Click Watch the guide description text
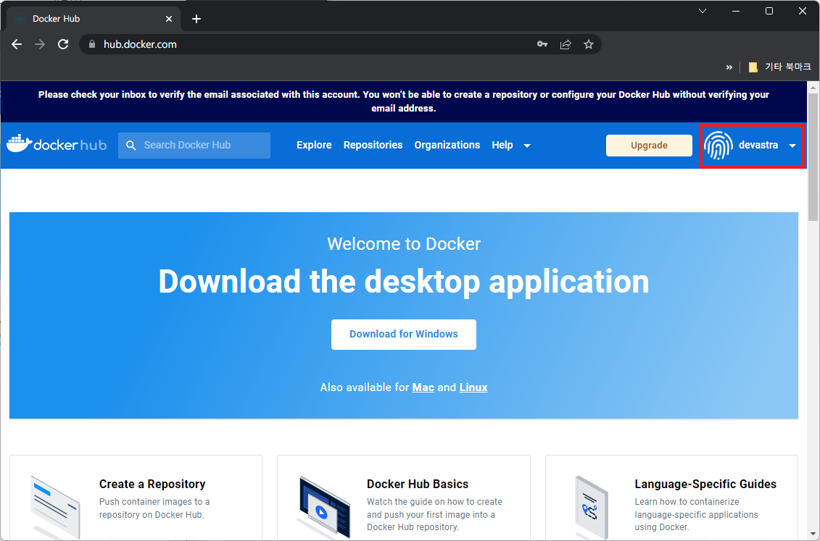This screenshot has width=820, height=541. coord(434,514)
